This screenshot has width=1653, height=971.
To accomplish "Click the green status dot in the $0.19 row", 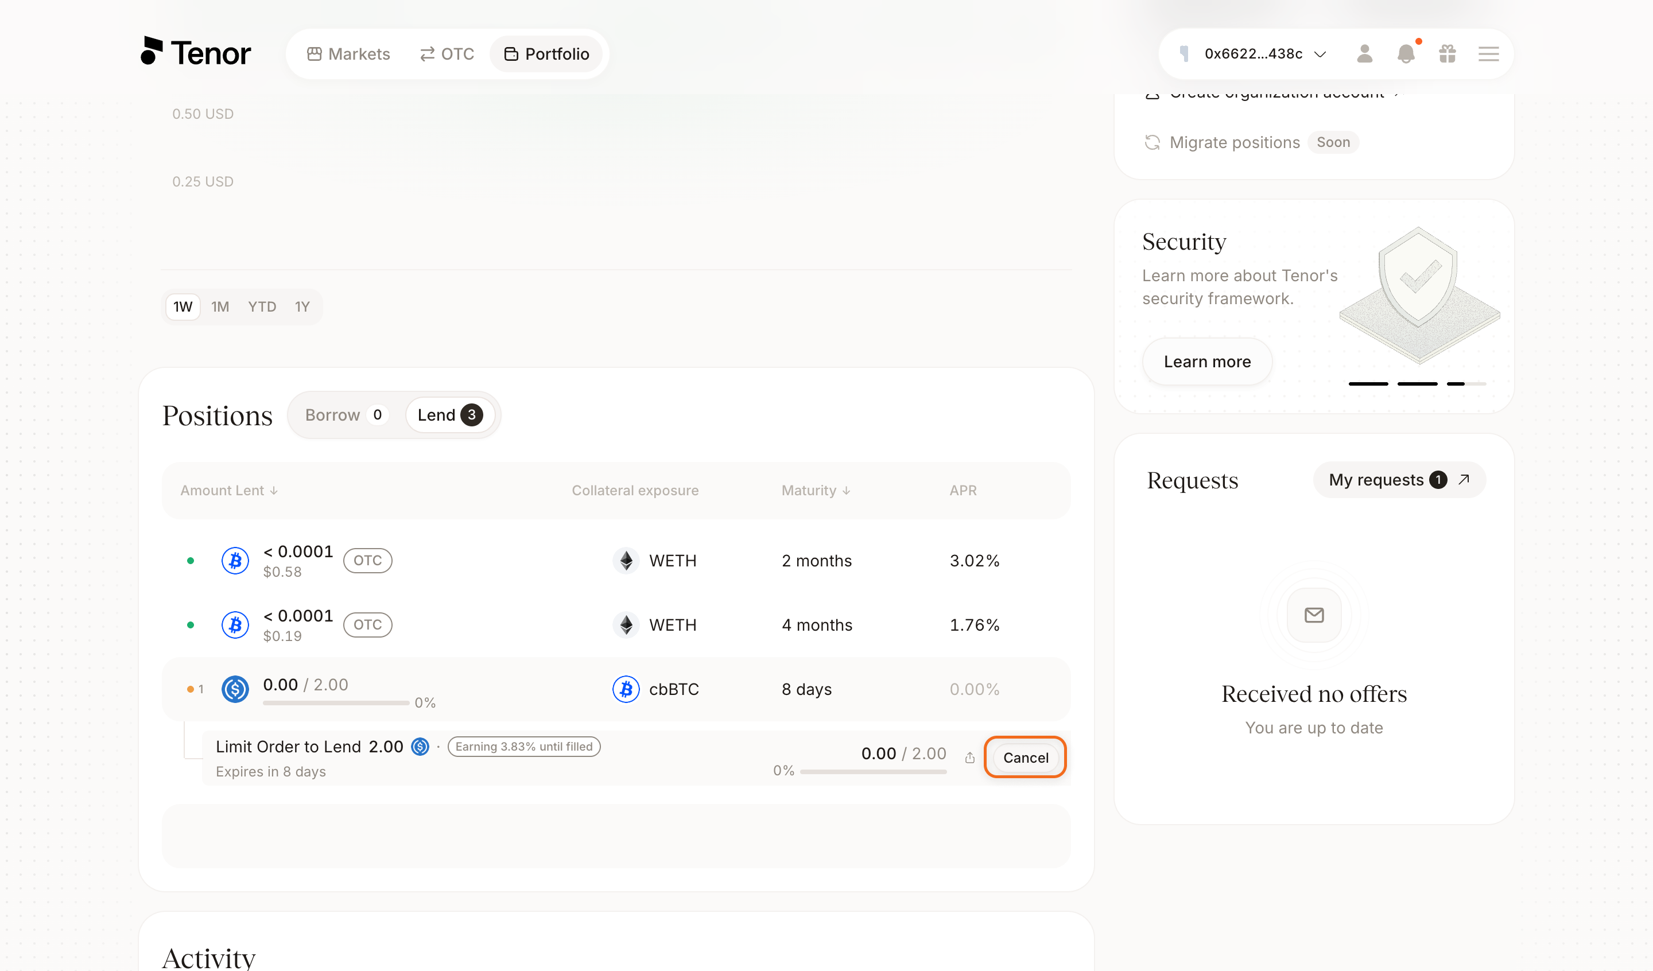I will coord(190,624).
